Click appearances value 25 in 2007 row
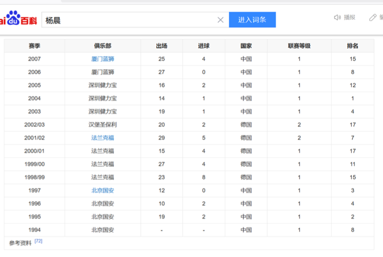The width and height of the screenshot is (383, 257). pyautogui.click(x=162, y=59)
